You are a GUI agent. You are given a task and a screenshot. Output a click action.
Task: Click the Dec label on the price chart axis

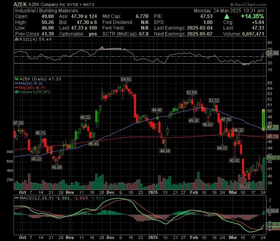[x=110, y=192]
